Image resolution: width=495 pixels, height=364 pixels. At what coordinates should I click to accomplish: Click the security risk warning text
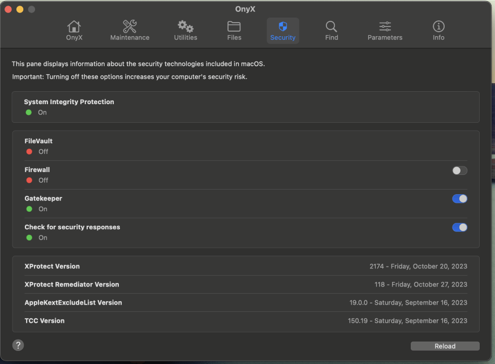tap(130, 77)
